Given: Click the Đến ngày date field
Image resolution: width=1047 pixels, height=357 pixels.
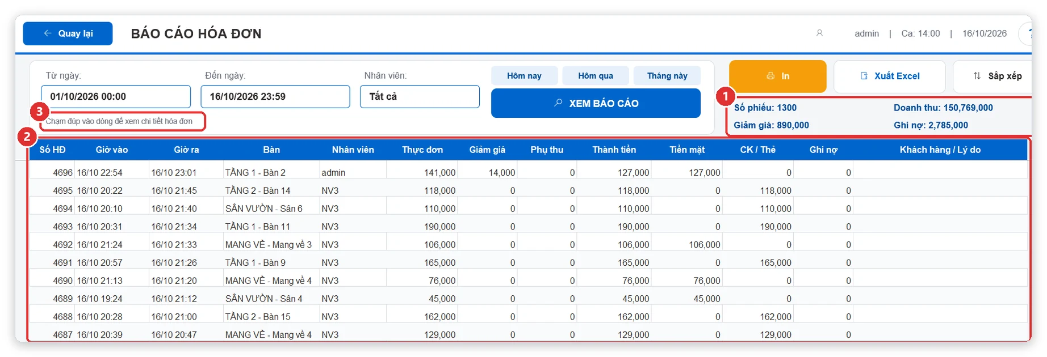Looking at the screenshot, I should pos(275,96).
